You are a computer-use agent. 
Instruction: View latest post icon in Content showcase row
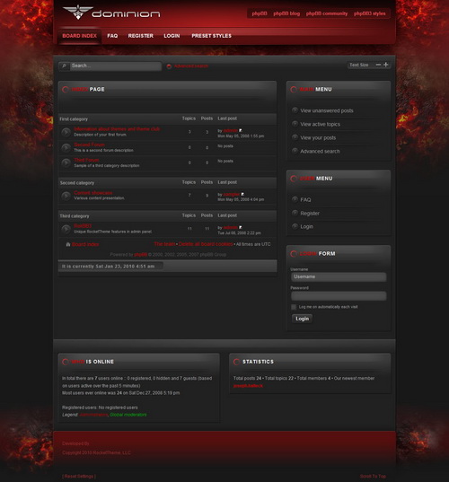(x=242, y=194)
